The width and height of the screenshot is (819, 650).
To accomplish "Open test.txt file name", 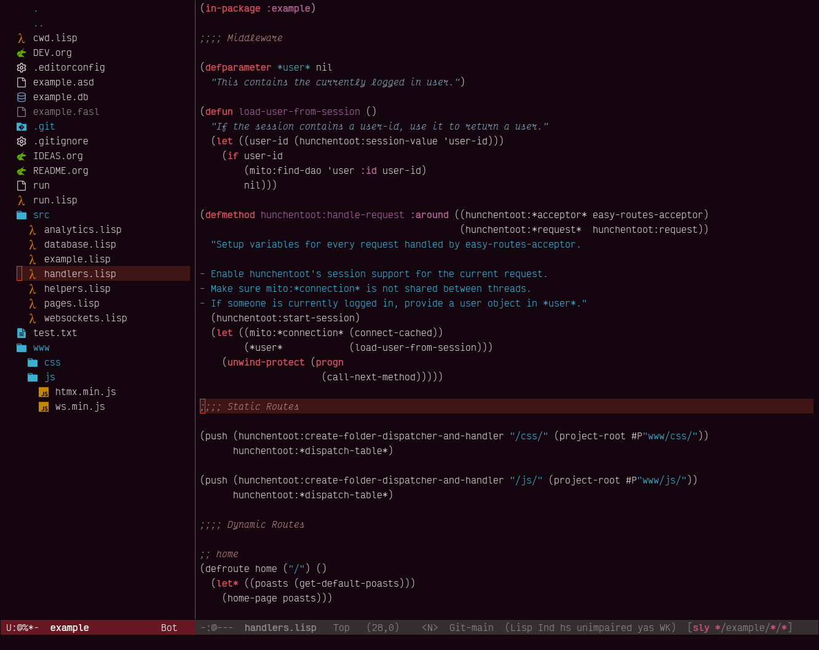I will [x=55, y=333].
